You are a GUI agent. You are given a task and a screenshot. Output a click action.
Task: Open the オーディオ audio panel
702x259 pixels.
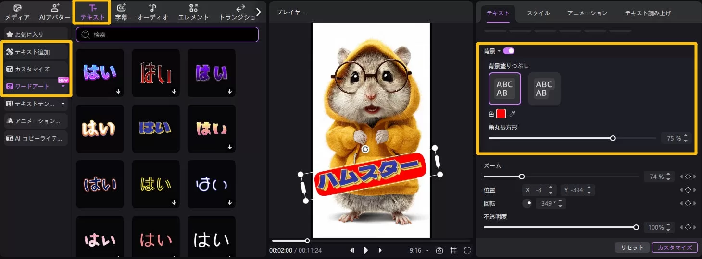point(152,12)
